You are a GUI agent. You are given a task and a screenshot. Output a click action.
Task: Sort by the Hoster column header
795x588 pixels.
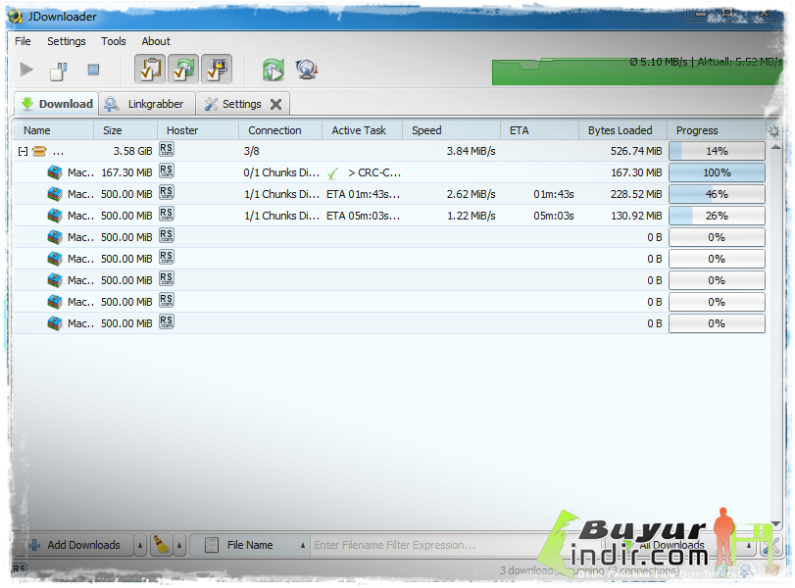pyautogui.click(x=198, y=130)
